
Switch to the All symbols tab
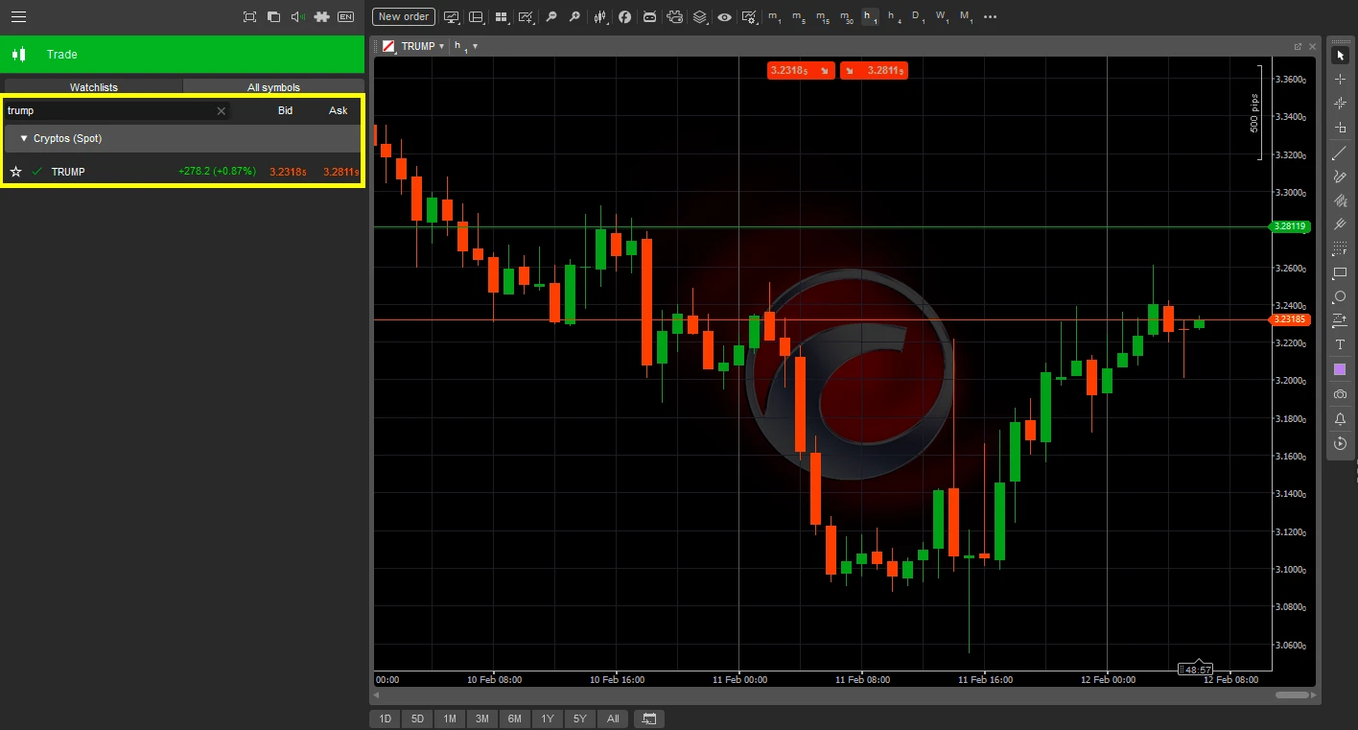(x=273, y=87)
